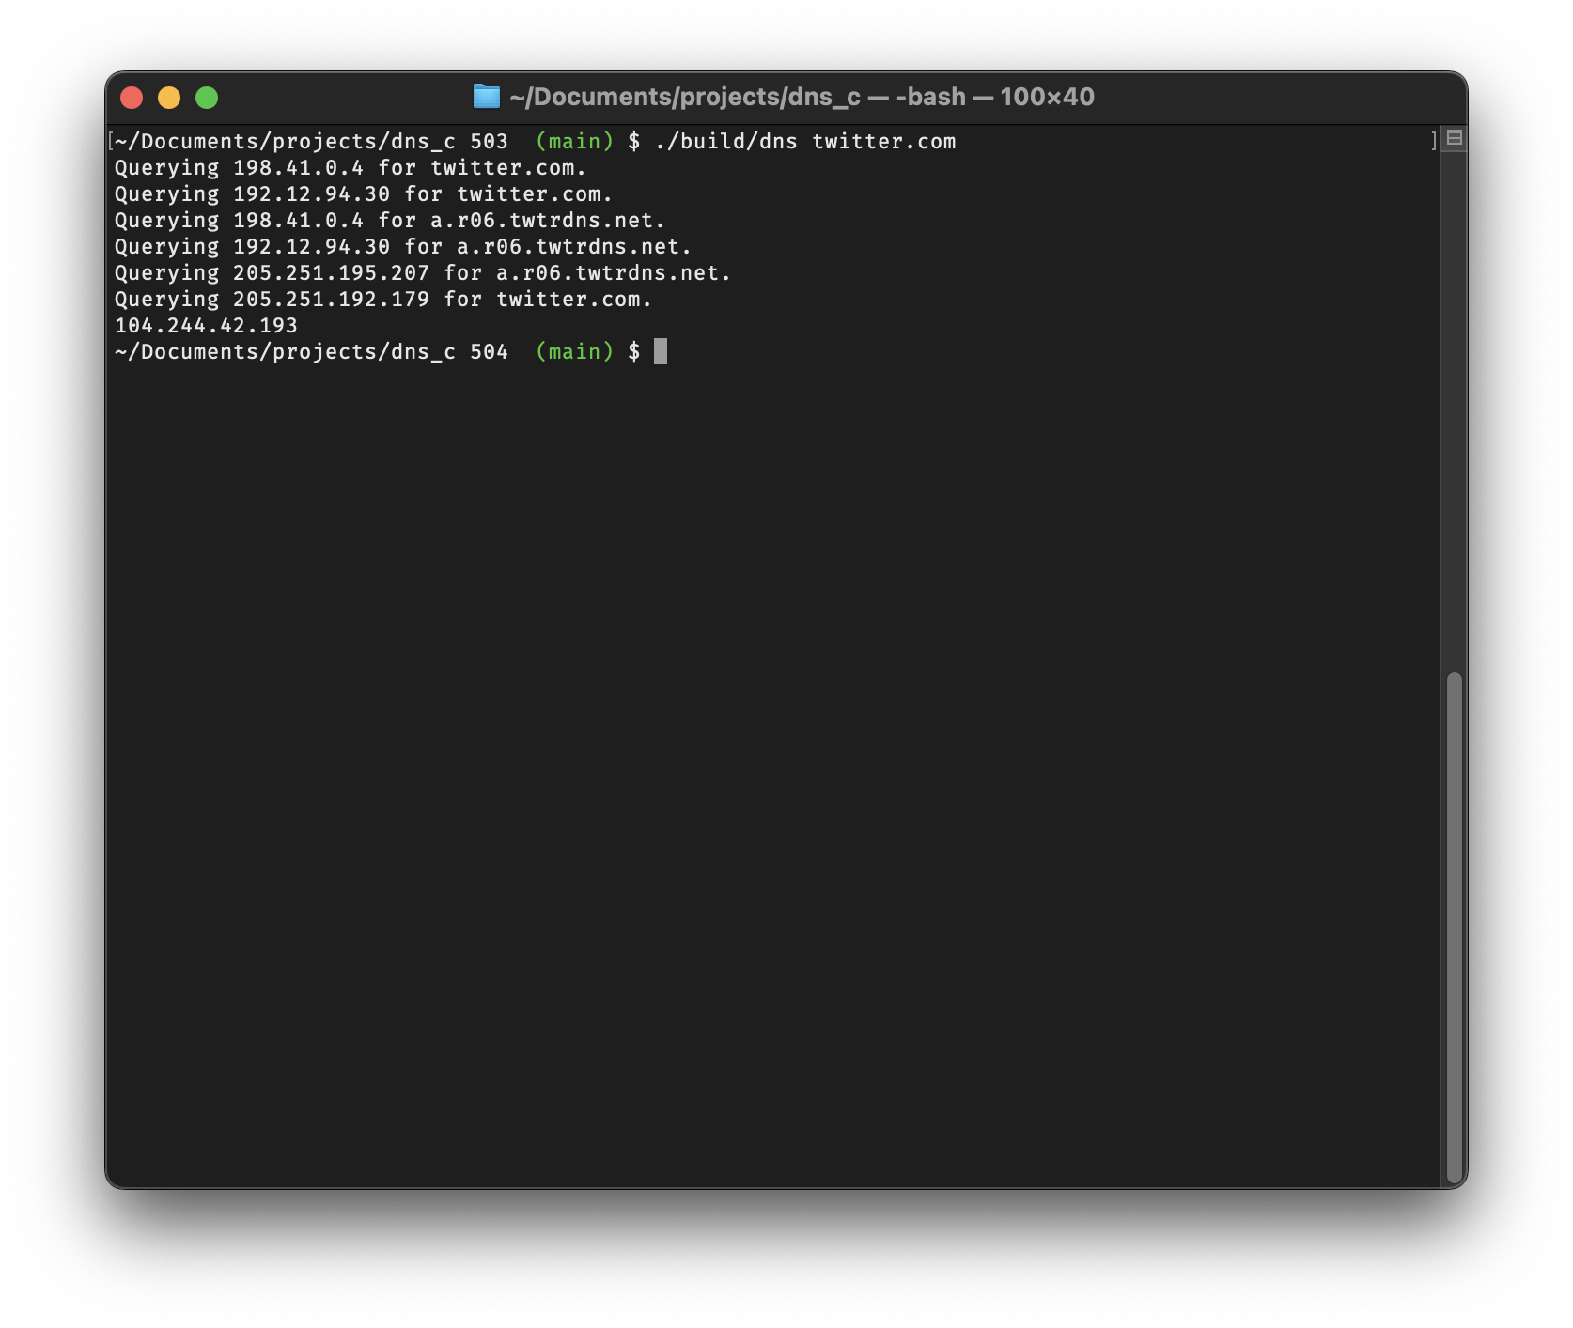Click the line 'Querying 198.41.0.4 for twitter.com.'
This screenshot has height=1328, width=1573.
point(350,168)
